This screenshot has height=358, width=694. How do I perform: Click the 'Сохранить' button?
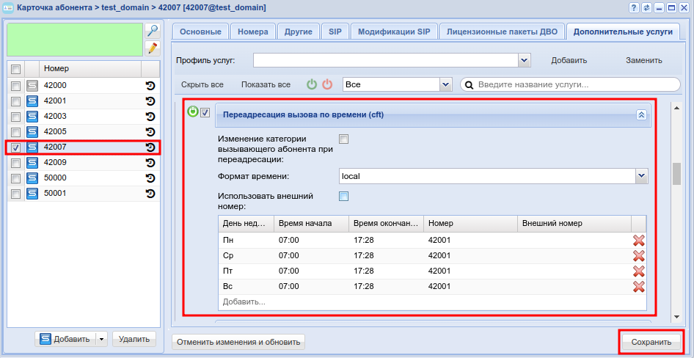pyautogui.click(x=651, y=342)
